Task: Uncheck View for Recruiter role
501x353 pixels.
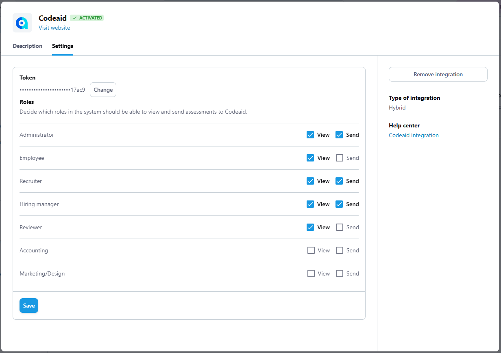Action: (310, 181)
